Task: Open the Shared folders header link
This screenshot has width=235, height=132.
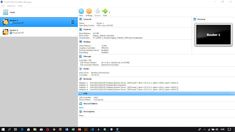Action: click(x=90, y=104)
